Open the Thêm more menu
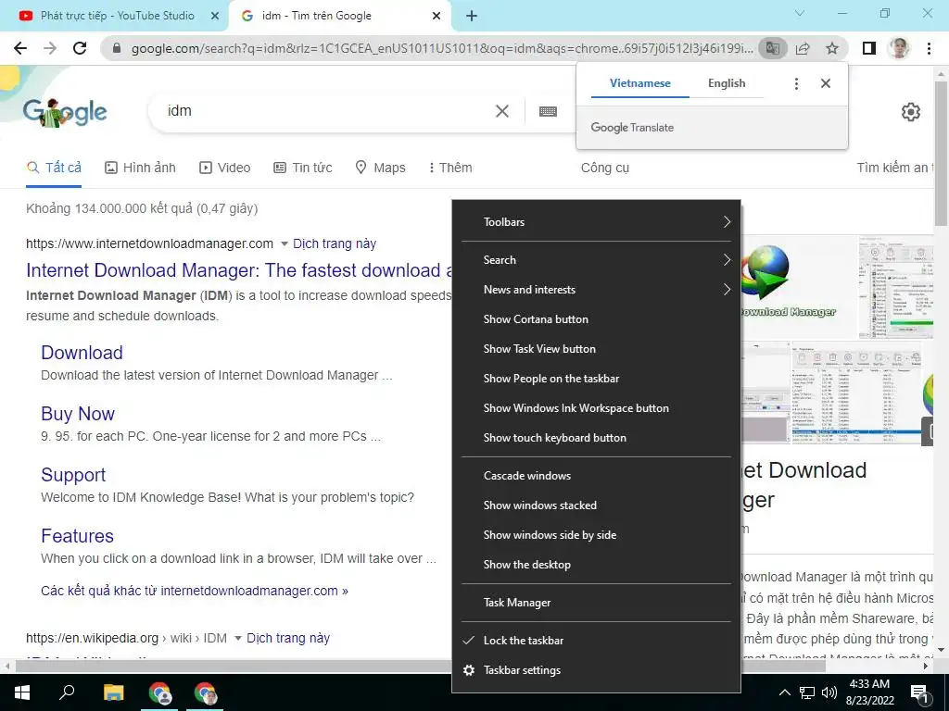The width and height of the screenshot is (949, 711). [449, 168]
